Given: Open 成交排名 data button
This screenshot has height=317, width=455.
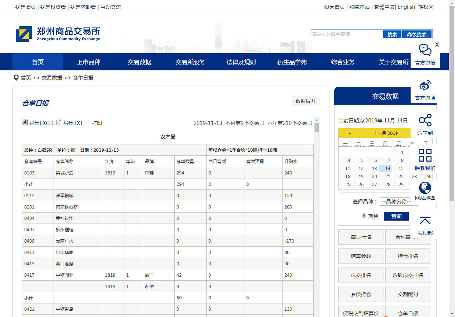Looking at the screenshot, I should click(x=361, y=275).
